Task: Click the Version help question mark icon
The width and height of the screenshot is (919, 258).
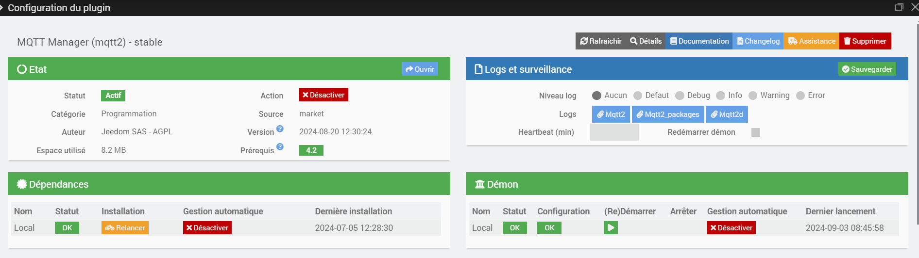Action: coord(280,129)
